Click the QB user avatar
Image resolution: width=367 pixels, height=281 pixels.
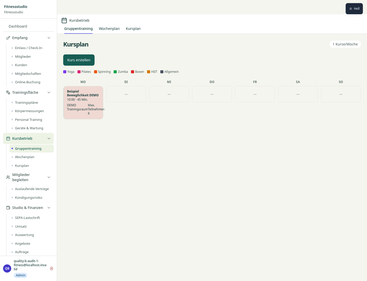pyautogui.click(x=7, y=268)
